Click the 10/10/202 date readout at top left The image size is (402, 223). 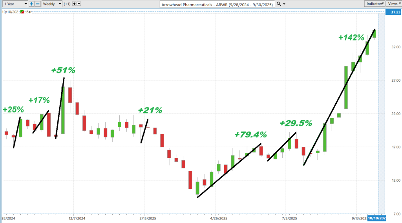point(10,12)
